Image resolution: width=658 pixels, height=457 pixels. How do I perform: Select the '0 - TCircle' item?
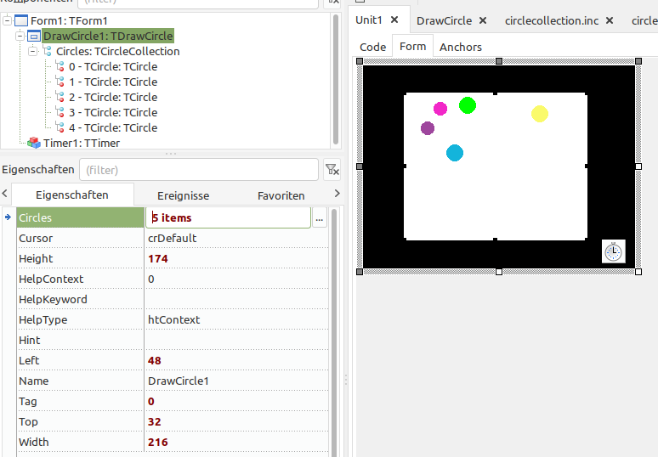113,66
